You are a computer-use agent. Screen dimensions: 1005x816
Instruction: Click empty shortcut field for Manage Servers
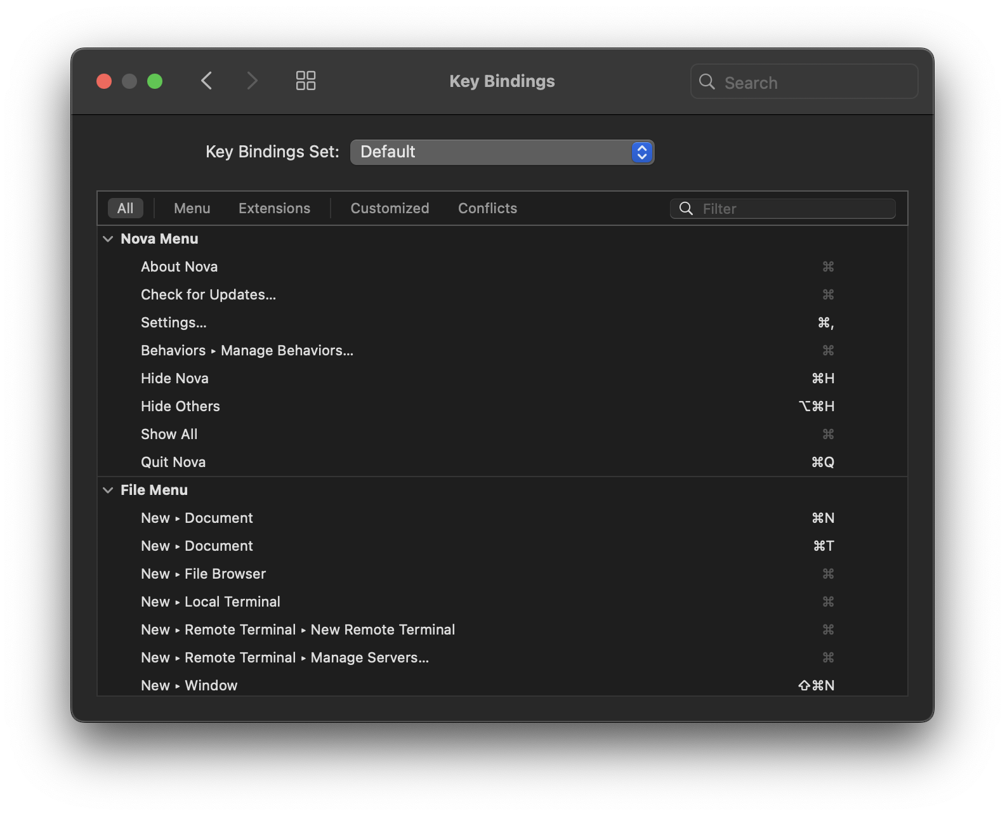828,658
